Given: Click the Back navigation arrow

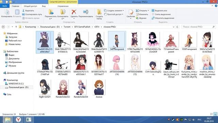Looking at the screenshot, I should point(3,27).
